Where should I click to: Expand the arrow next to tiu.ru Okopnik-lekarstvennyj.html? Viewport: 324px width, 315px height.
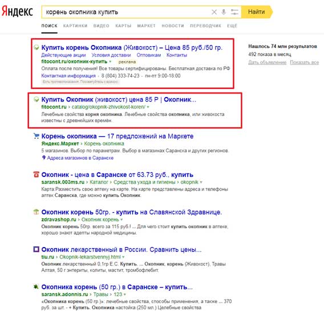pos(123,257)
